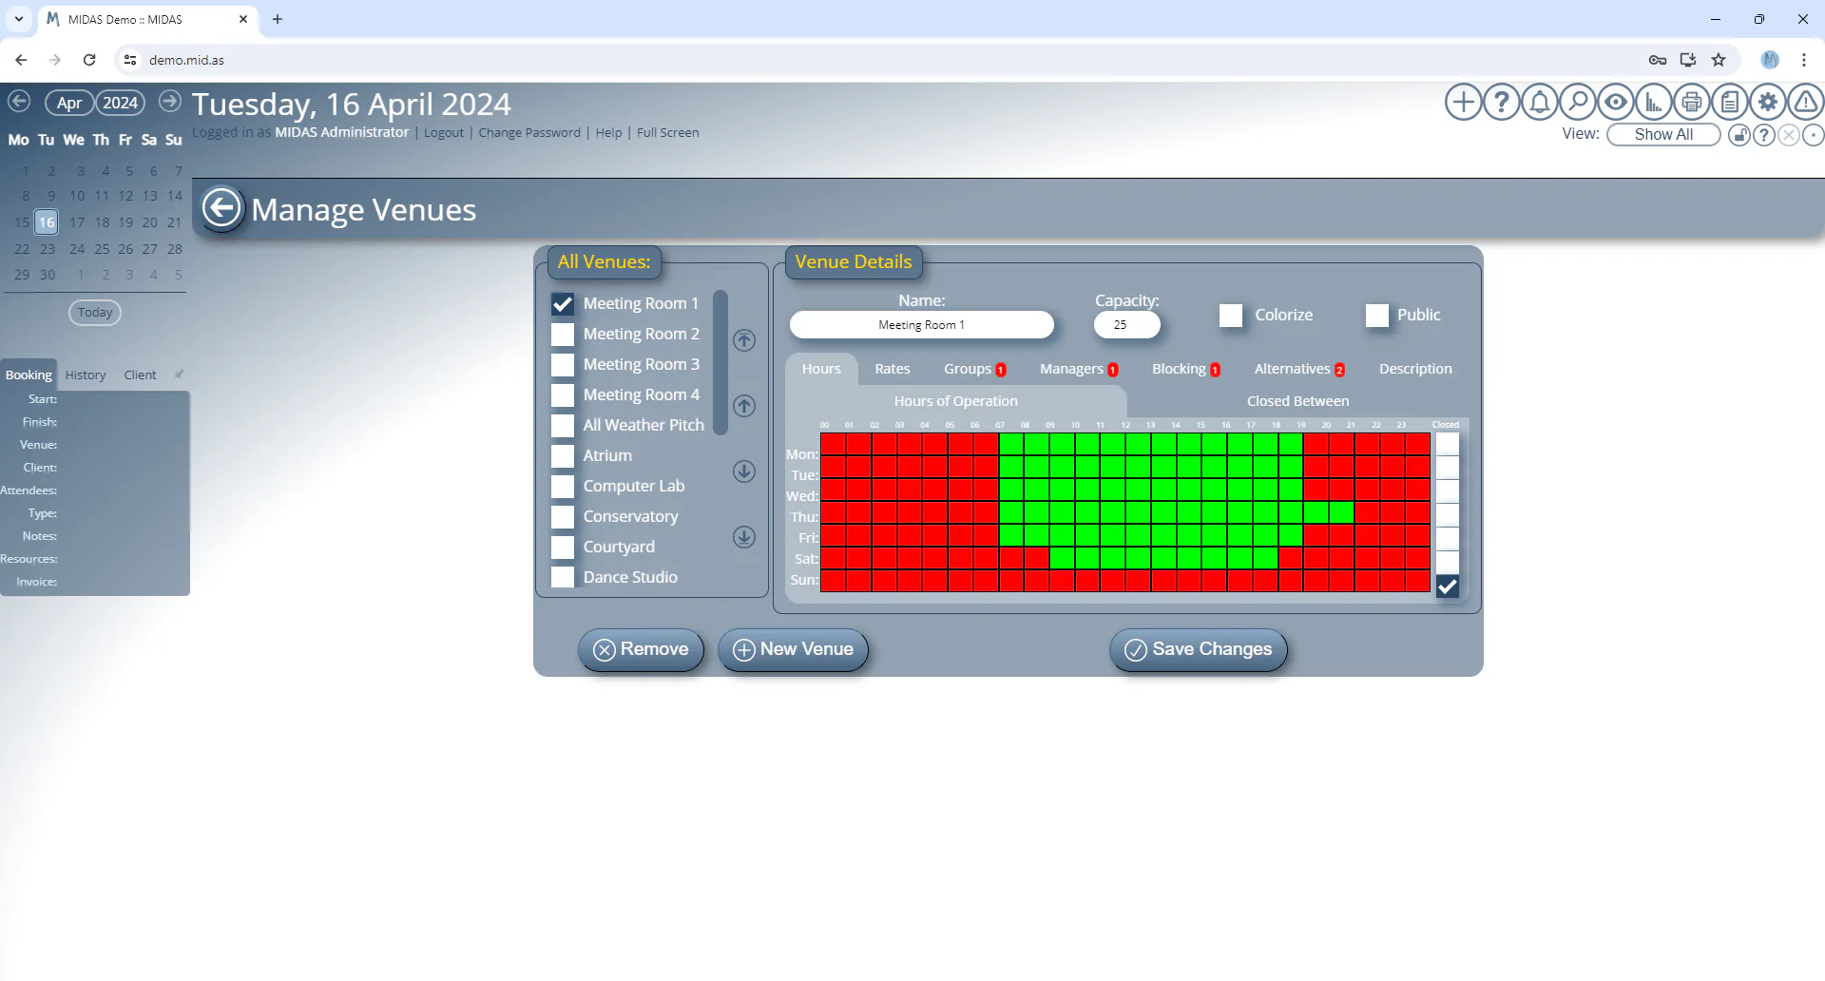Uncheck the Meeting Room 1 checkbox

point(563,304)
